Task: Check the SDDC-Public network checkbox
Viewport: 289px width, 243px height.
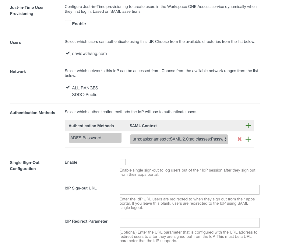Action: click(68, 94)
